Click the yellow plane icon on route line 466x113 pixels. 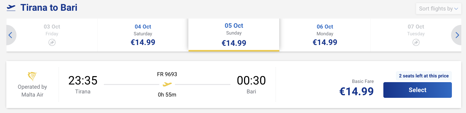tap(167, 84)
